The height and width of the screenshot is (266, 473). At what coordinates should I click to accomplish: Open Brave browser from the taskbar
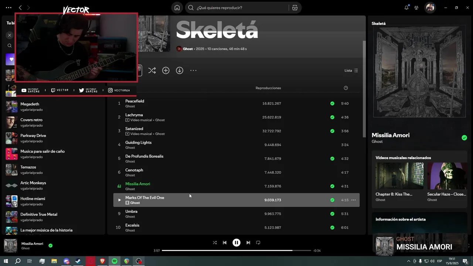102,261
